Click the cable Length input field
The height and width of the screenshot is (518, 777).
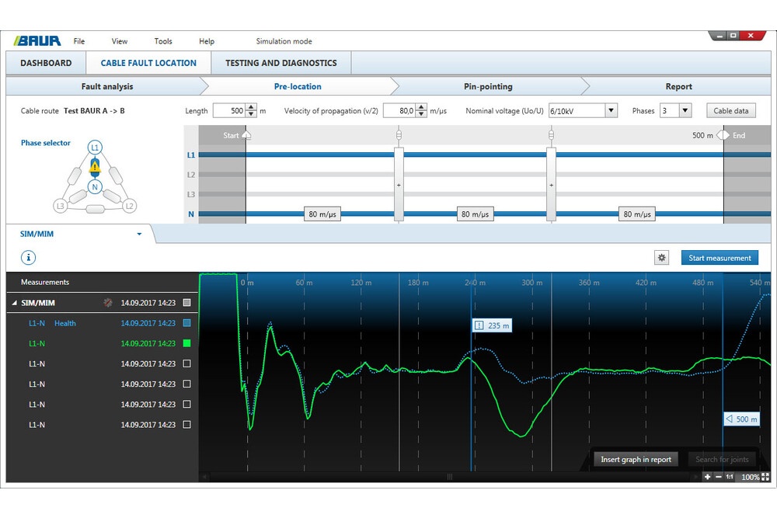[x=237, y=110]
